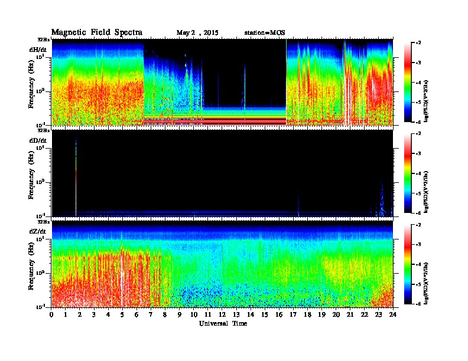This screenshot has width=468, height=361.
Task: Click the dD/dt spectrogram plot area
Action: (x=222, y=173)
